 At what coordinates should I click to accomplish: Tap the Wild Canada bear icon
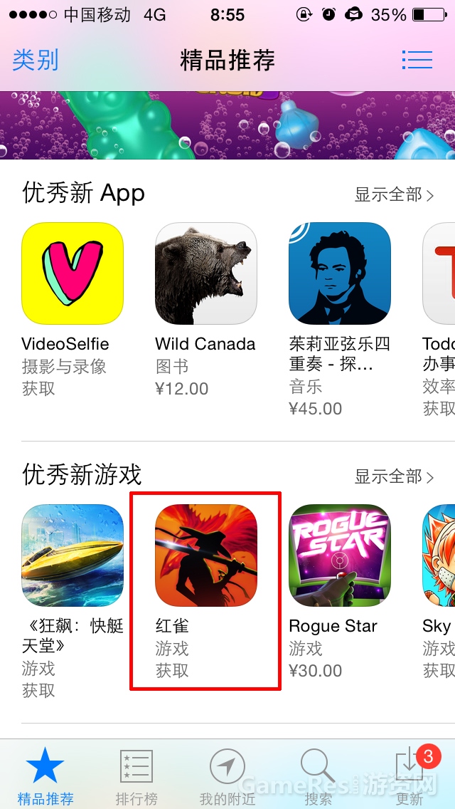click(x=206, y=273)
